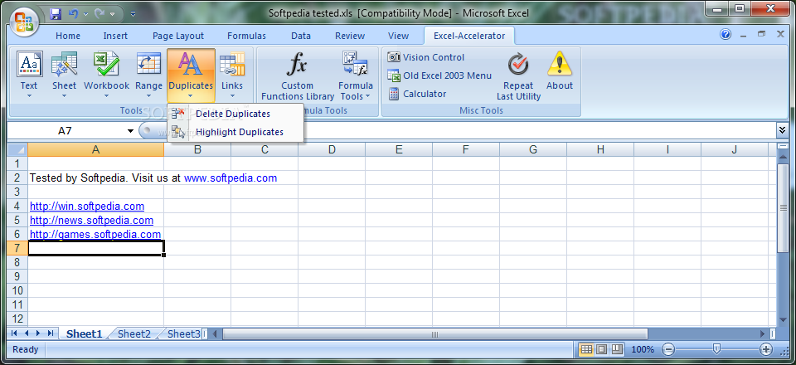
Task: Open the http://news.softpedia.com link
Action: tap(91, 221)
